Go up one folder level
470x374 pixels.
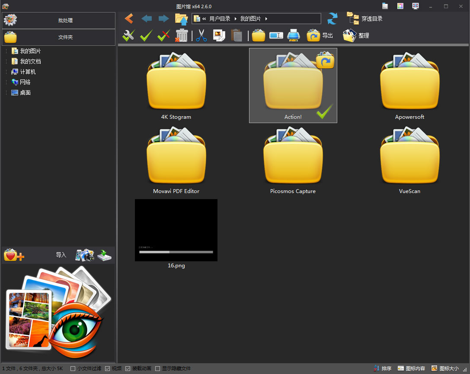(181, 19)
